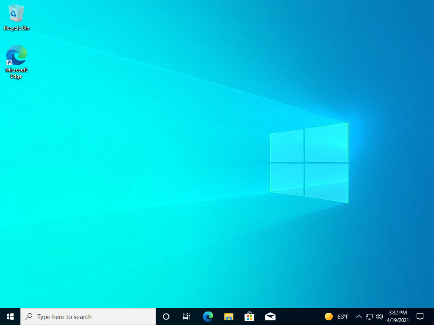434x325 pixels.
Task: Open Task View
Action: pos(186,316)
